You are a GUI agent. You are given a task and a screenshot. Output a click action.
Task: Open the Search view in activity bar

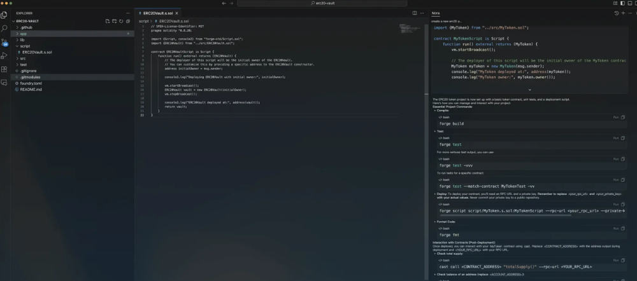click(x=4, y=28)
